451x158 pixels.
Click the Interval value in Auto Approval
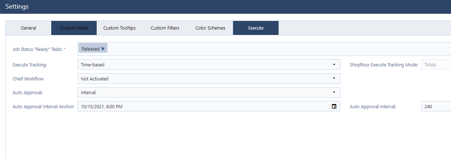click(x=88, y=92)
